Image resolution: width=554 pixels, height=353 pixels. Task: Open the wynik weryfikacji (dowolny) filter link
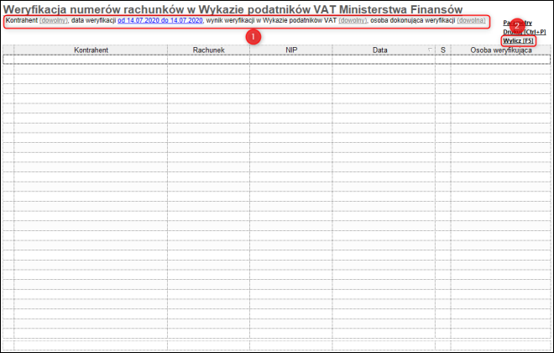[x=353, y=20]
